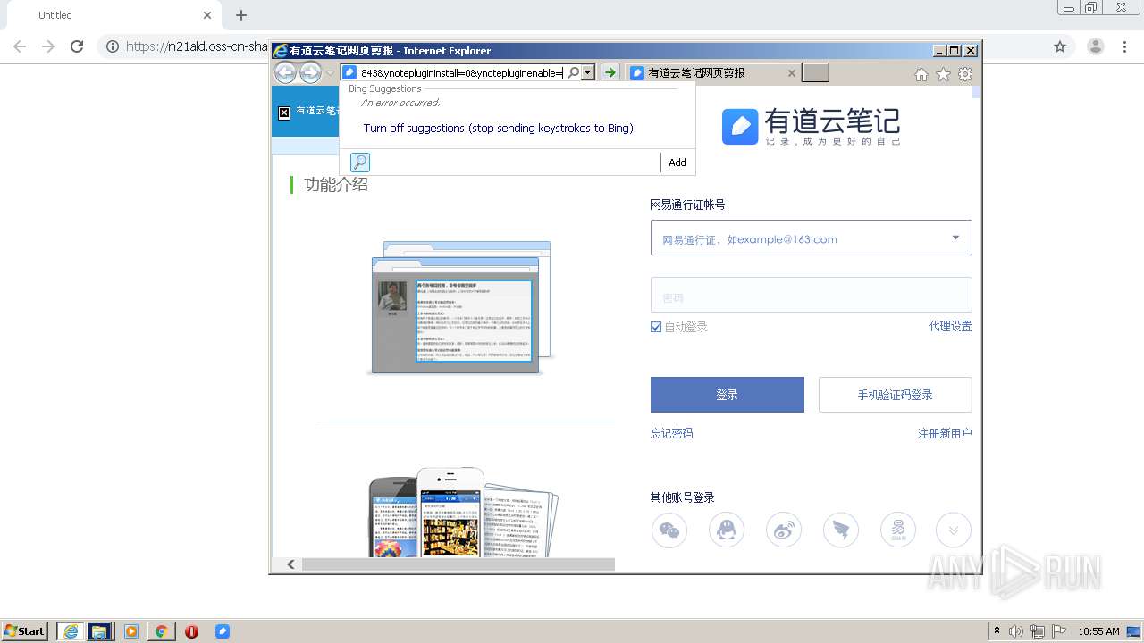This screenshot has width=1144, height=643.
Task: Click 手机验证码登录 button
Action: tap(895, 395)
